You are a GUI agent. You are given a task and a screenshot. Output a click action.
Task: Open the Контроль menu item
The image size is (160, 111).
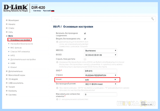(x=13, y=91)
